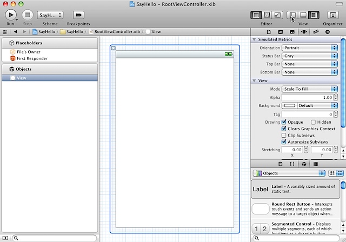Open the Object library cube tab

pyautogui.click(x=304, y=163)
